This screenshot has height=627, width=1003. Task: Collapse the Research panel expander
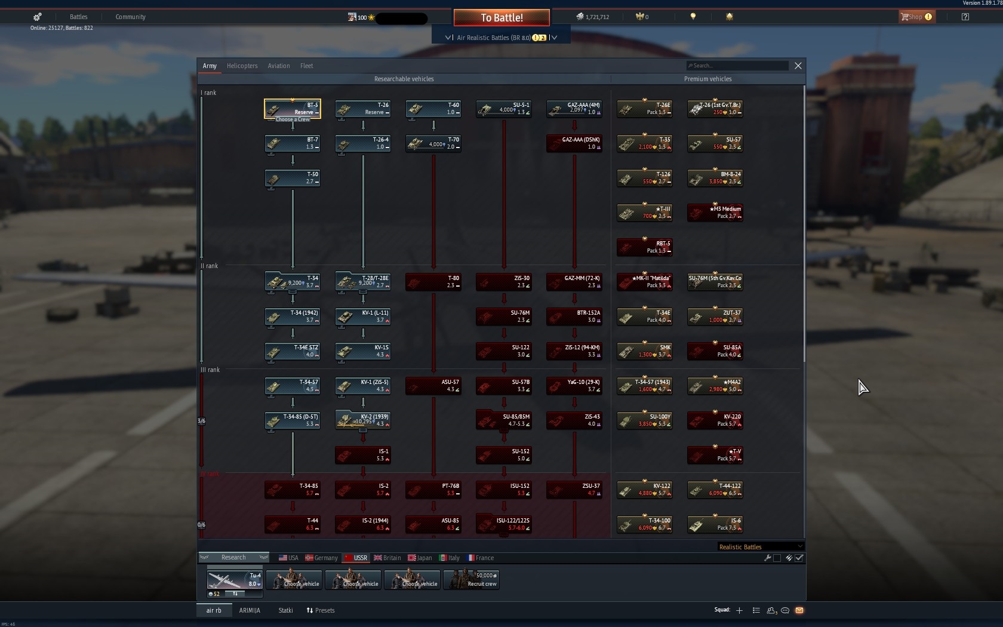click(x=233, y=557)
